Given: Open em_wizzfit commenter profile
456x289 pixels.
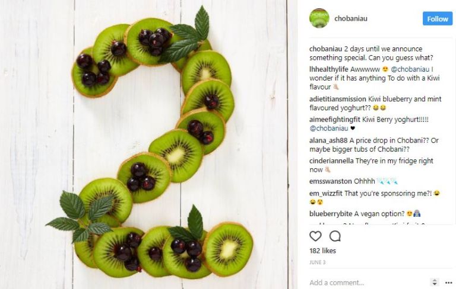Looking at the screenshot, I should coord(326,194).
